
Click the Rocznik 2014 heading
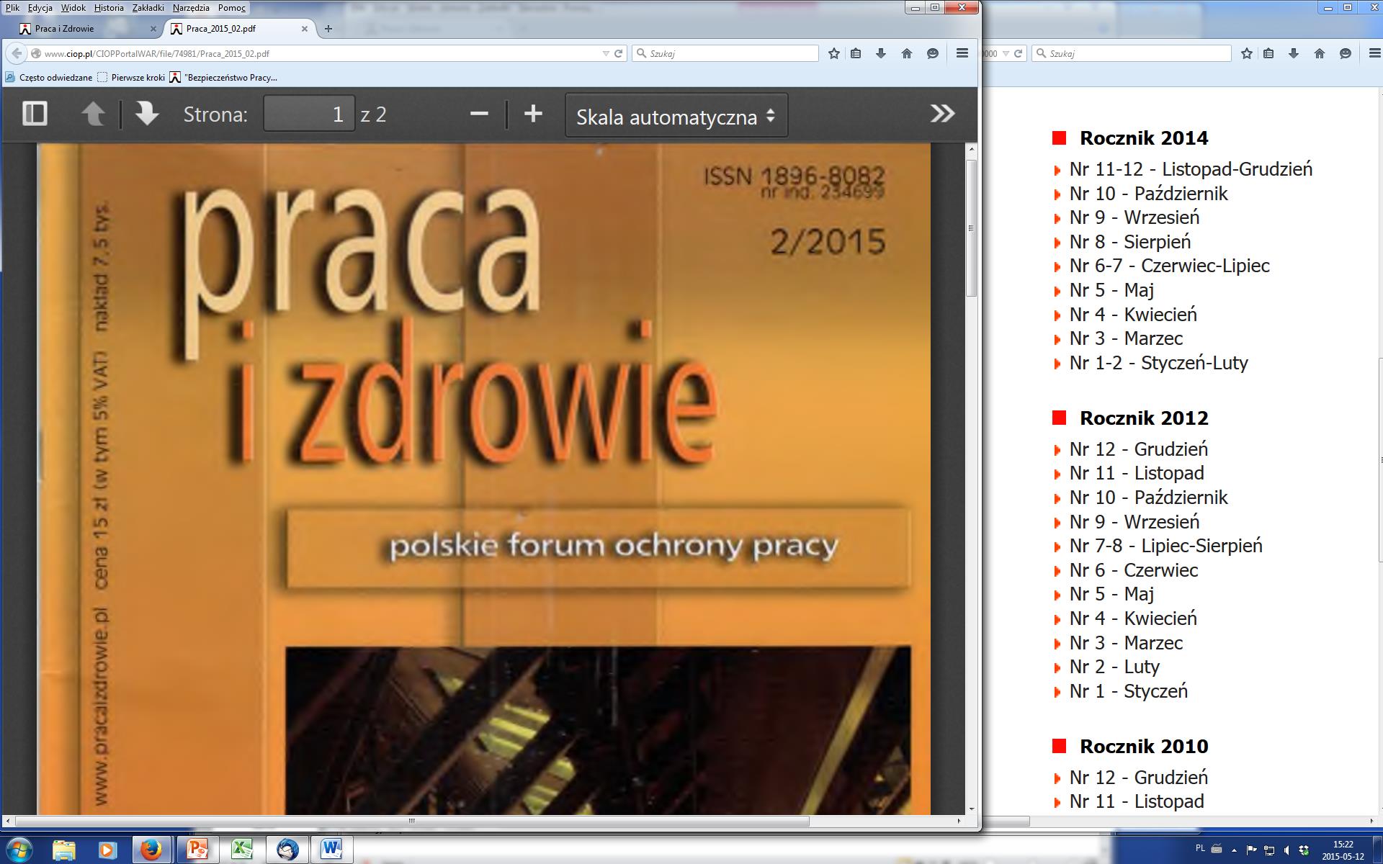coord(1144,138)
